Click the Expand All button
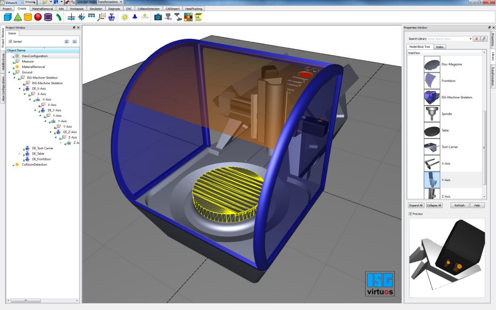The width and height of the screenshot is (496, 310). click(x=416, y=205)
